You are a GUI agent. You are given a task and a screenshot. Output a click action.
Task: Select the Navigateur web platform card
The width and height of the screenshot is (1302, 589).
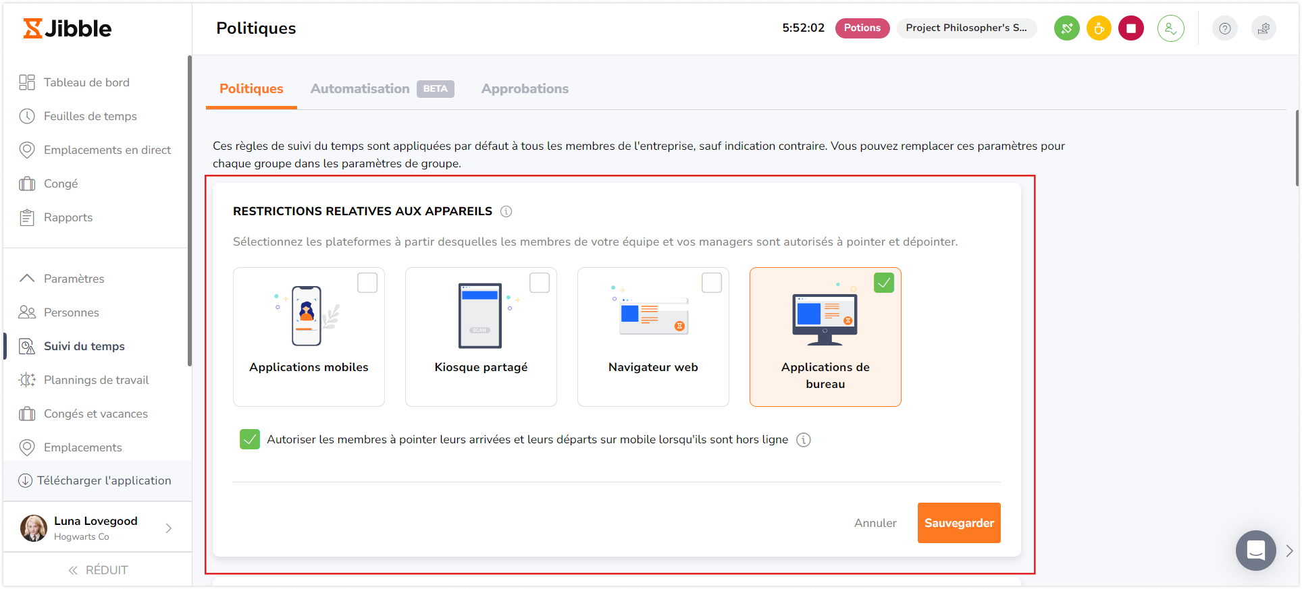click(x=653, y=337)
